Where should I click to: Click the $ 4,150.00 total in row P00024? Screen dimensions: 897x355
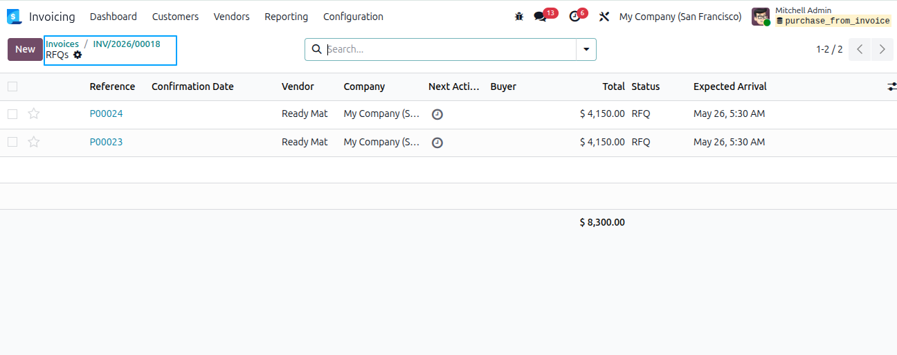click(602, 113)
